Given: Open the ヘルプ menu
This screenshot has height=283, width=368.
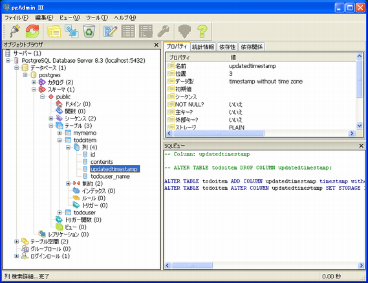Looking at the screenshot, I should click(125, 17).
